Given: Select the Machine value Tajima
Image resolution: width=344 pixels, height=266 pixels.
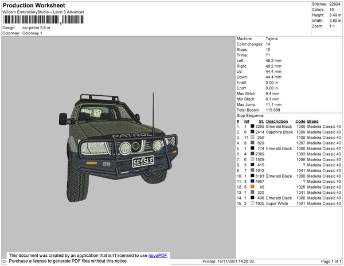Looking at the screenshot, I should (272, 38).
